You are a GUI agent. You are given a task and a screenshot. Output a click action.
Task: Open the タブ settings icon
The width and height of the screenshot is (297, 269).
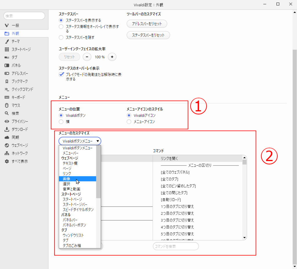tap(7, 57)
